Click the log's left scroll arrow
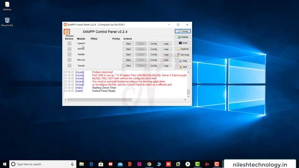 tap(65, 99)
